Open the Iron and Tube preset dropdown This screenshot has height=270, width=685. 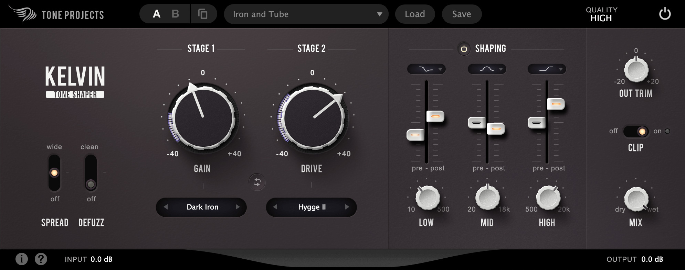pos(306,14)
